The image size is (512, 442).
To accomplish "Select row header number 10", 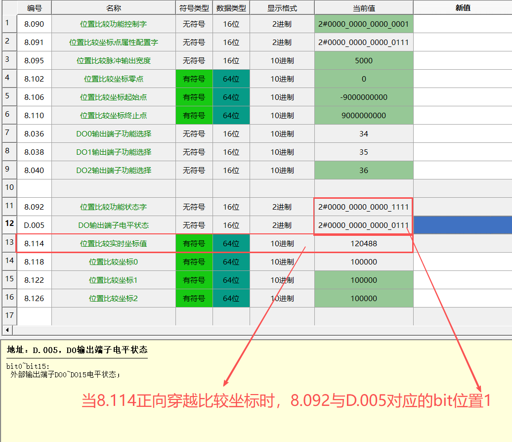I will point(9,188).
